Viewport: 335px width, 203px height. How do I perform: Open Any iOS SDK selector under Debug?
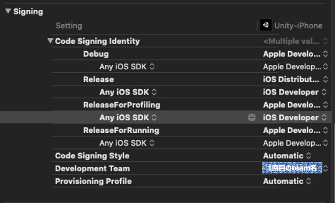127,67
